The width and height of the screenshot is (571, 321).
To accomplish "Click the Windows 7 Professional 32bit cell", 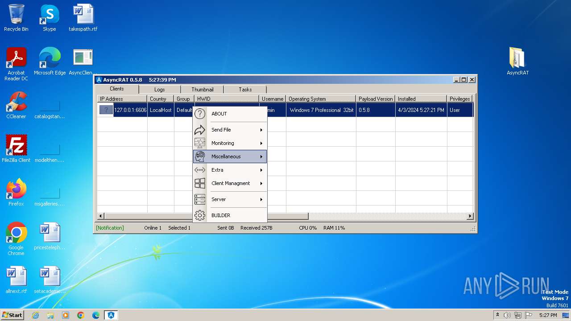I will 321,110.
